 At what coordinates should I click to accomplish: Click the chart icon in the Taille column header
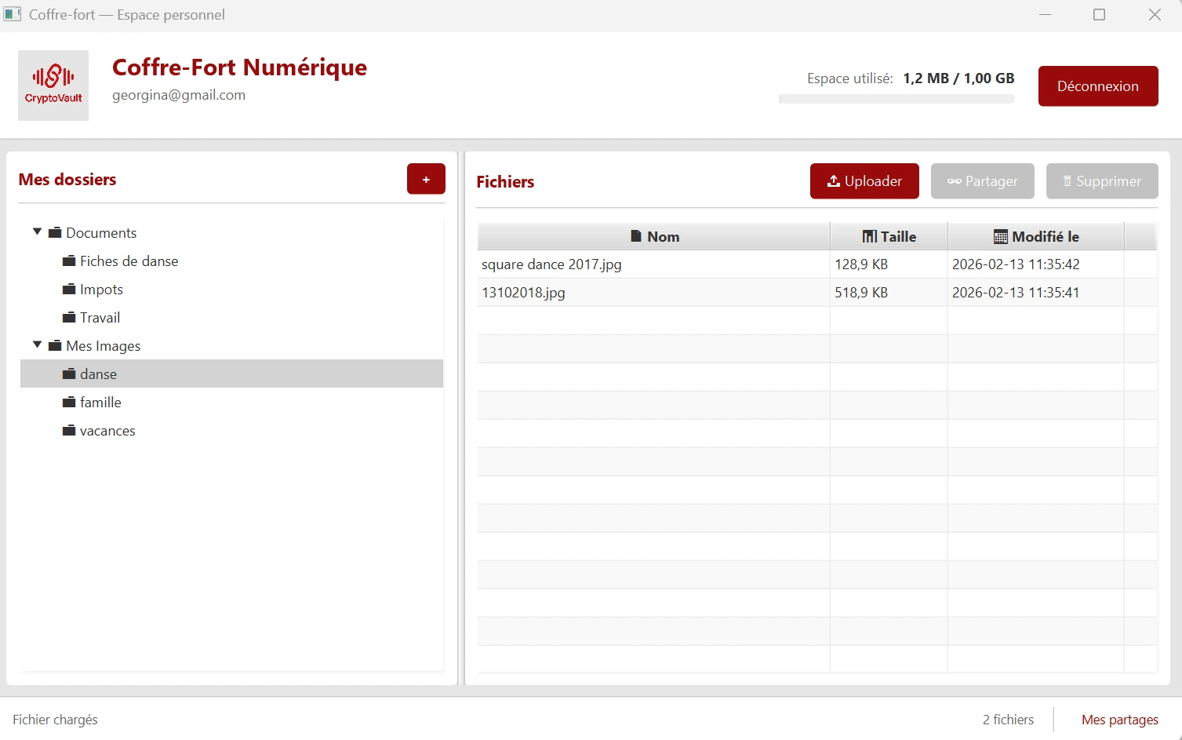coord(868,236)
